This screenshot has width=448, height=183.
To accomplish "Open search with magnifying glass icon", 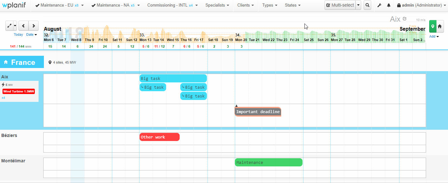I will (x=367, y=5).
